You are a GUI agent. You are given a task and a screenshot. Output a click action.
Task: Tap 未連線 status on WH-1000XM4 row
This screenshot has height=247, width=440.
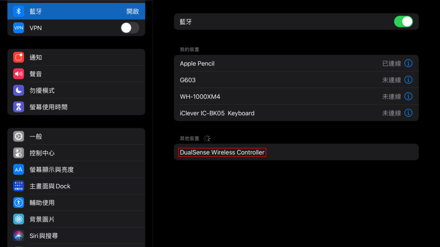point(391,96)
